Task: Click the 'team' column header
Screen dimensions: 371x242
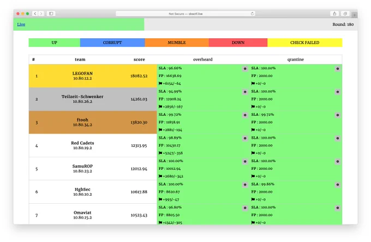Action: (x=80, y=60)
